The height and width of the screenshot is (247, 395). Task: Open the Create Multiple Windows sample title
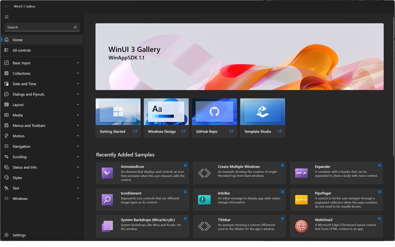click(x=239, y=167)
